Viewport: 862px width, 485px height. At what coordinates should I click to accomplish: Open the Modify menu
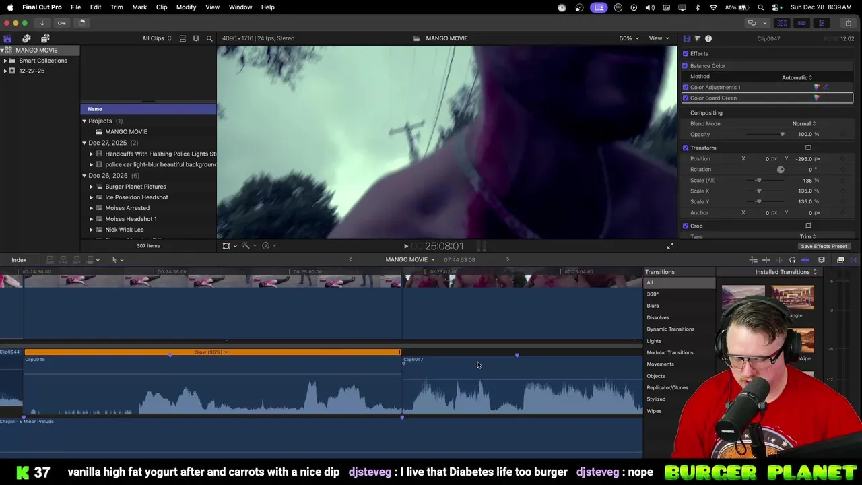[186, 7]
